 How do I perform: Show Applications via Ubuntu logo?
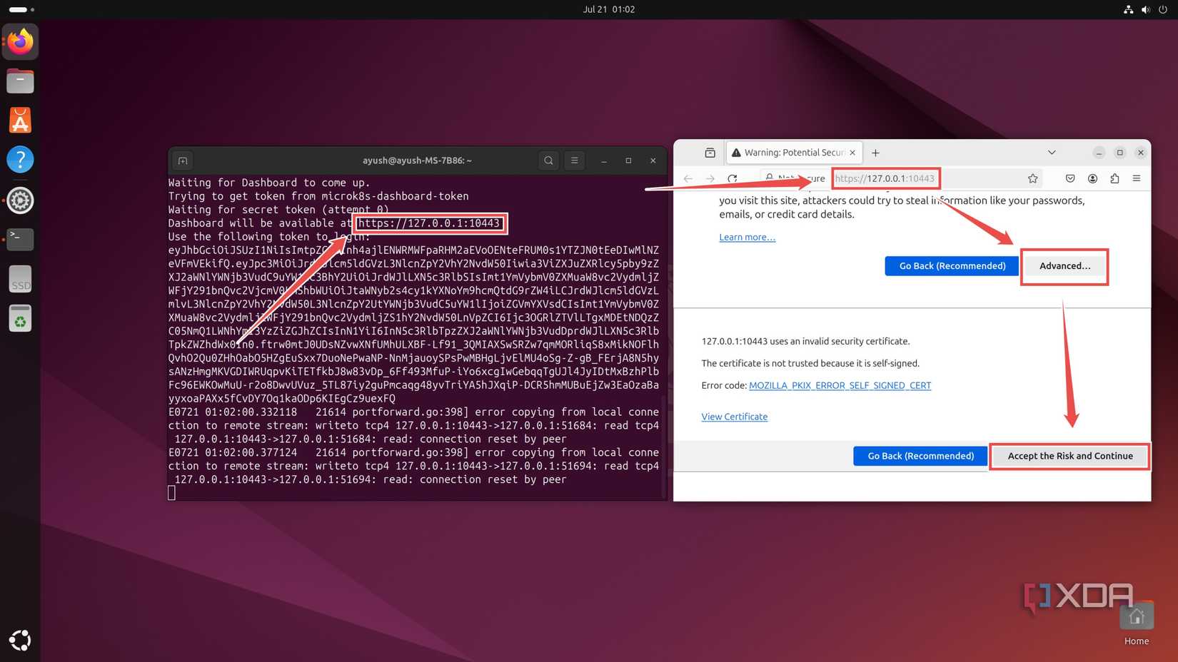click(x=20, y=640)
